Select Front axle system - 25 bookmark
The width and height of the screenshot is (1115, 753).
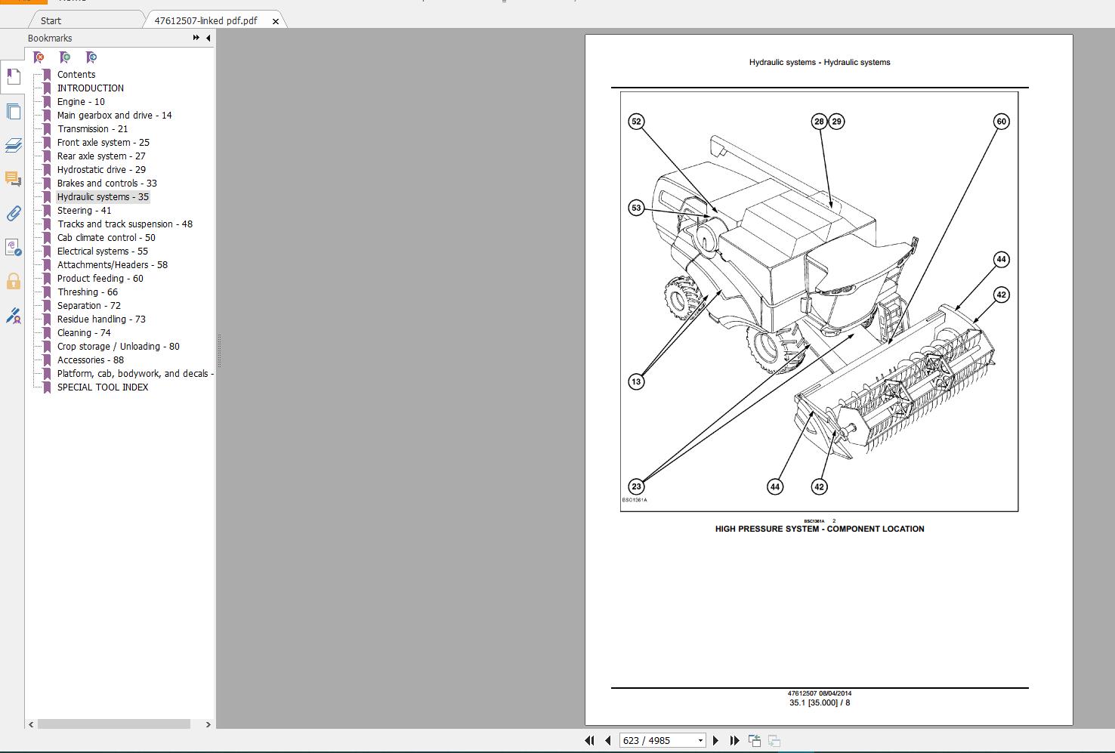tap(103, 142)
